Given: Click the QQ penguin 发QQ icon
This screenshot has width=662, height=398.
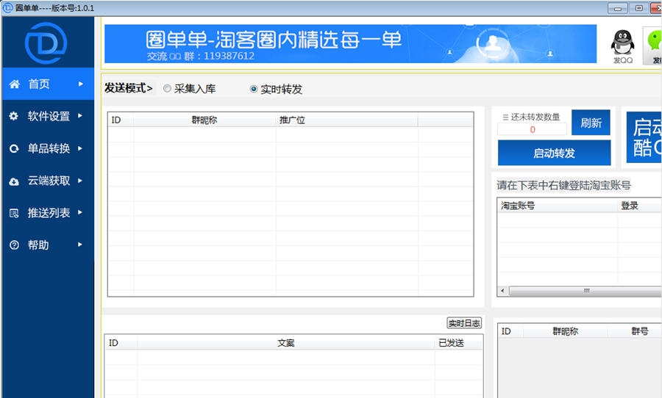Looking at the screenshot, I should pyautogui.click(x=623, y=46).
